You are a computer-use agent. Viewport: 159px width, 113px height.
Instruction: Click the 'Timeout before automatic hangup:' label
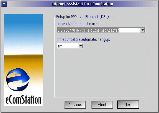click(83, 39)
